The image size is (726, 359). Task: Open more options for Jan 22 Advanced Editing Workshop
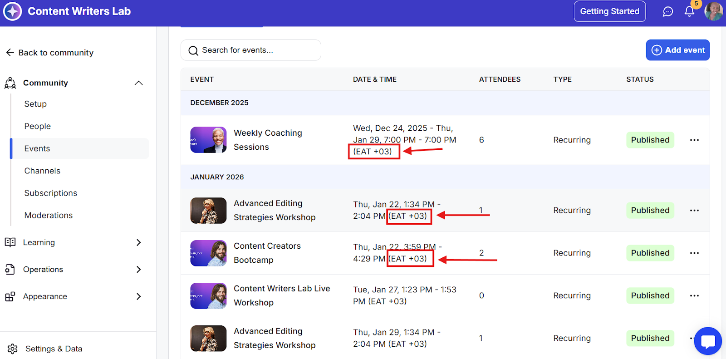pos(694,210)
